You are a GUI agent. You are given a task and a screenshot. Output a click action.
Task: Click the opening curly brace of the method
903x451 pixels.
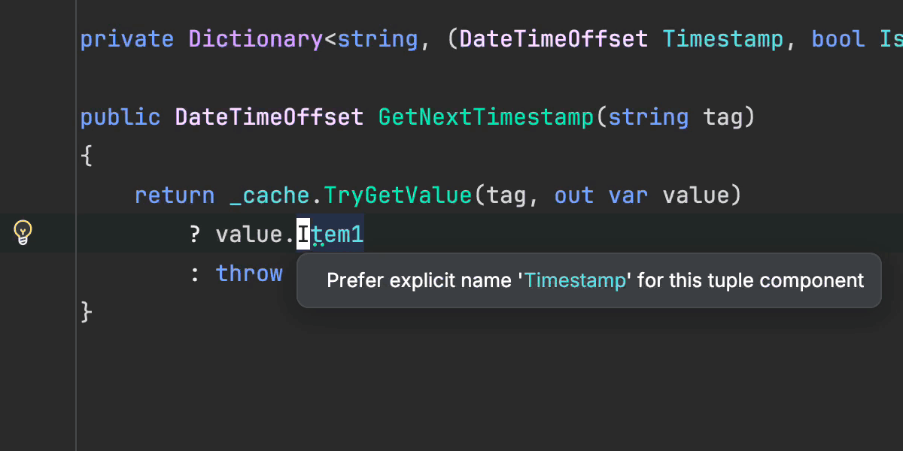coord(86,156)
